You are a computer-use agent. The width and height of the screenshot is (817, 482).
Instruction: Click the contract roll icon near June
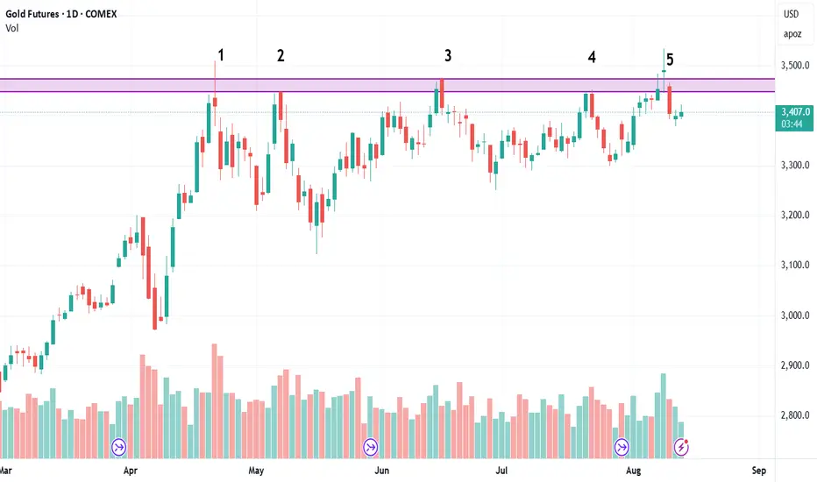tap(371, 447)
